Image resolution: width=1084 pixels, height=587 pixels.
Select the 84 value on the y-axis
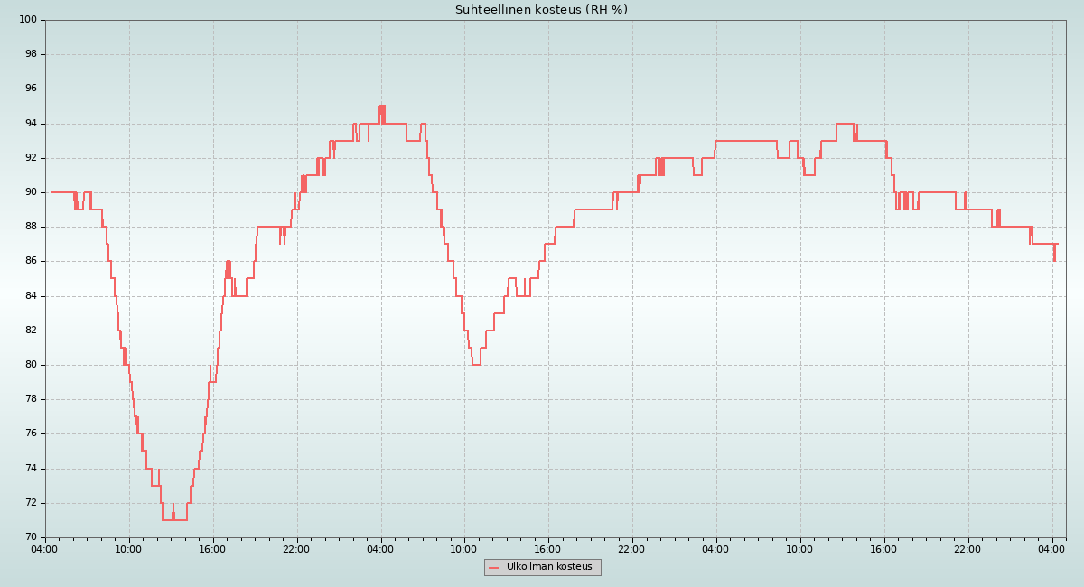30,296
